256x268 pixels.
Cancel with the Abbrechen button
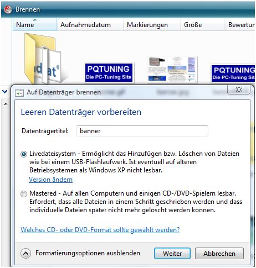(219, 254)
